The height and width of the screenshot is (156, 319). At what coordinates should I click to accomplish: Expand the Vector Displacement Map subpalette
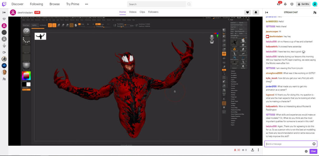coord(237,114)
